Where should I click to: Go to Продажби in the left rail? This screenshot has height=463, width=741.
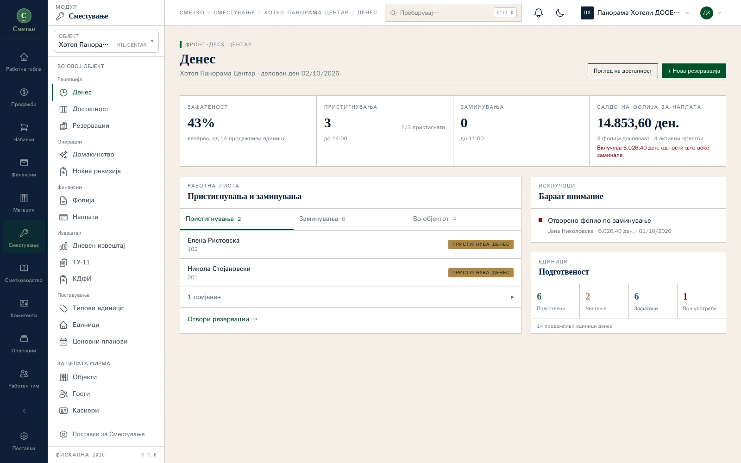[24, 98]
